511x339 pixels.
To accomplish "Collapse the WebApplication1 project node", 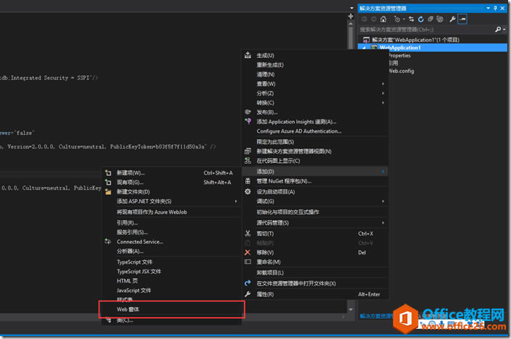I will [366, 48].
